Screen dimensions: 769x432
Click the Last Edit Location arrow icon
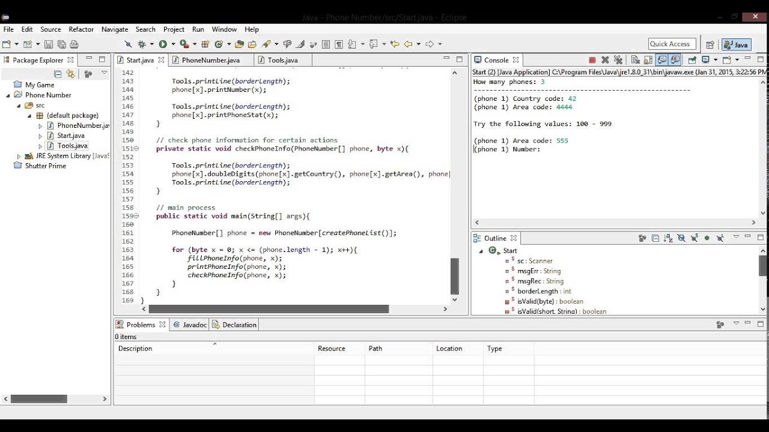tap(394, 44)
